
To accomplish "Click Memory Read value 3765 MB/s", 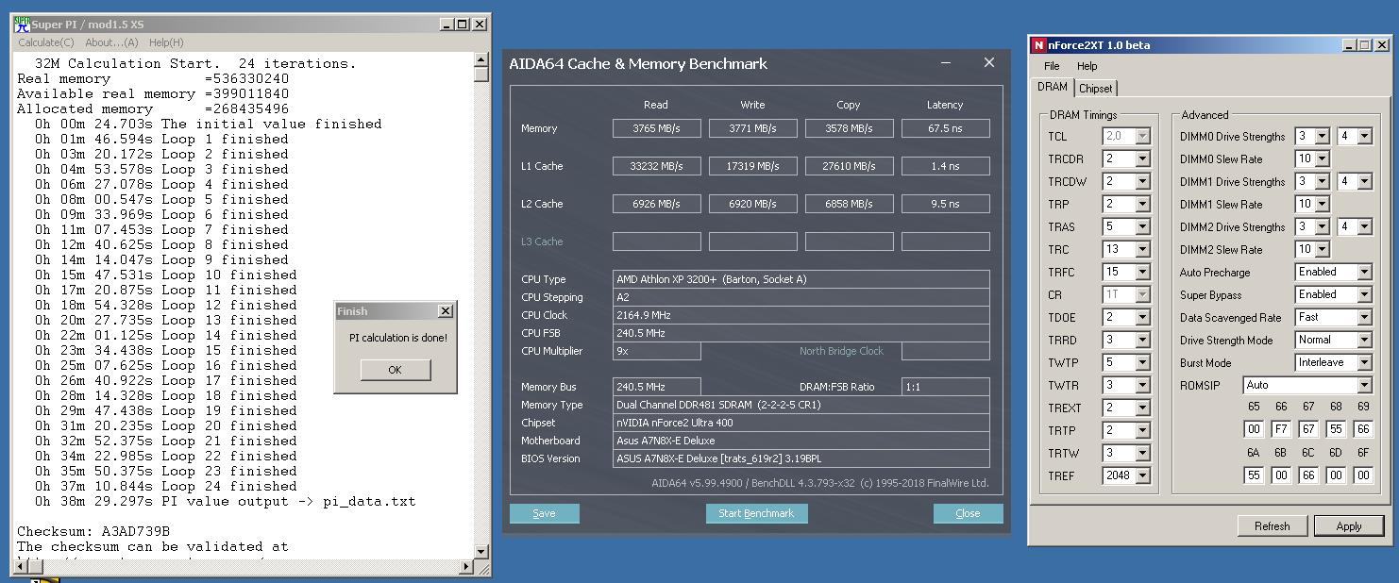I will tap(656, 128).
